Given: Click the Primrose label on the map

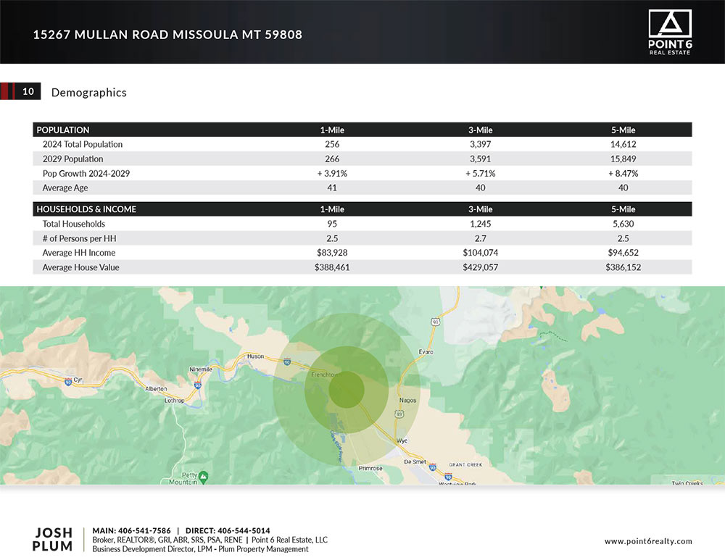Looking at the screenshot, I should point(370,468).
